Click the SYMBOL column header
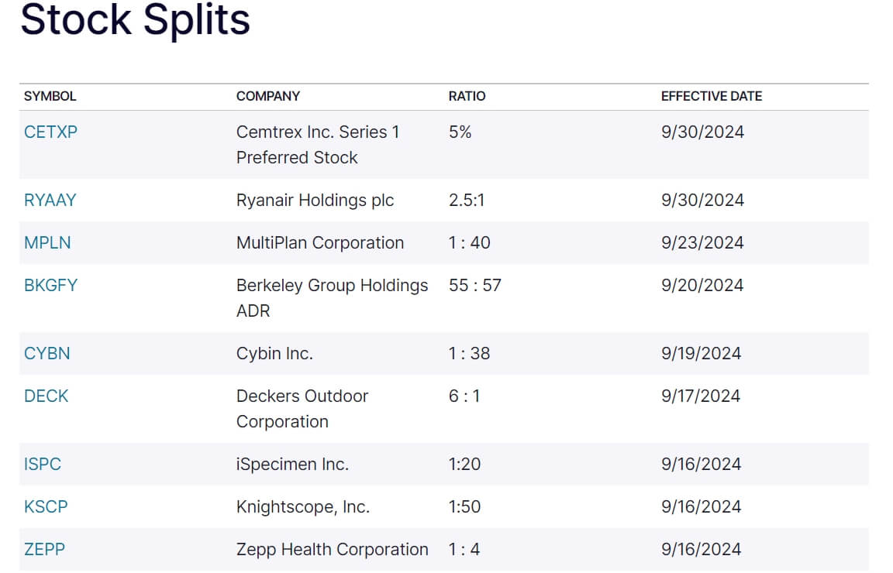The width and height of the screenshot is (893, 573). pyautogui.click(x=50, y=96)
